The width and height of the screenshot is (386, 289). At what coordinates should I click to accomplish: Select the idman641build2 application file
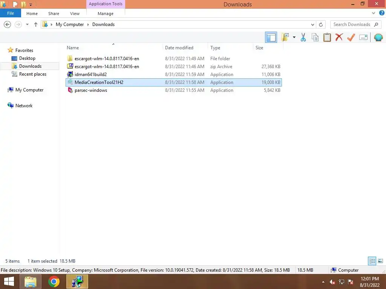[x=173, y=74]
